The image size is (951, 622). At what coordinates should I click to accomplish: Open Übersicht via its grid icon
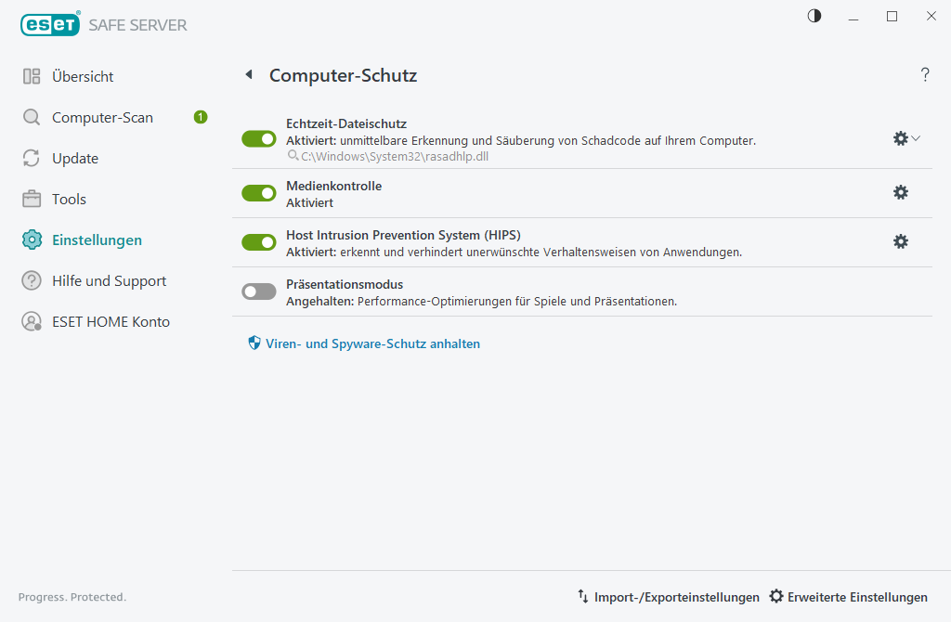(x=31, y=76)
